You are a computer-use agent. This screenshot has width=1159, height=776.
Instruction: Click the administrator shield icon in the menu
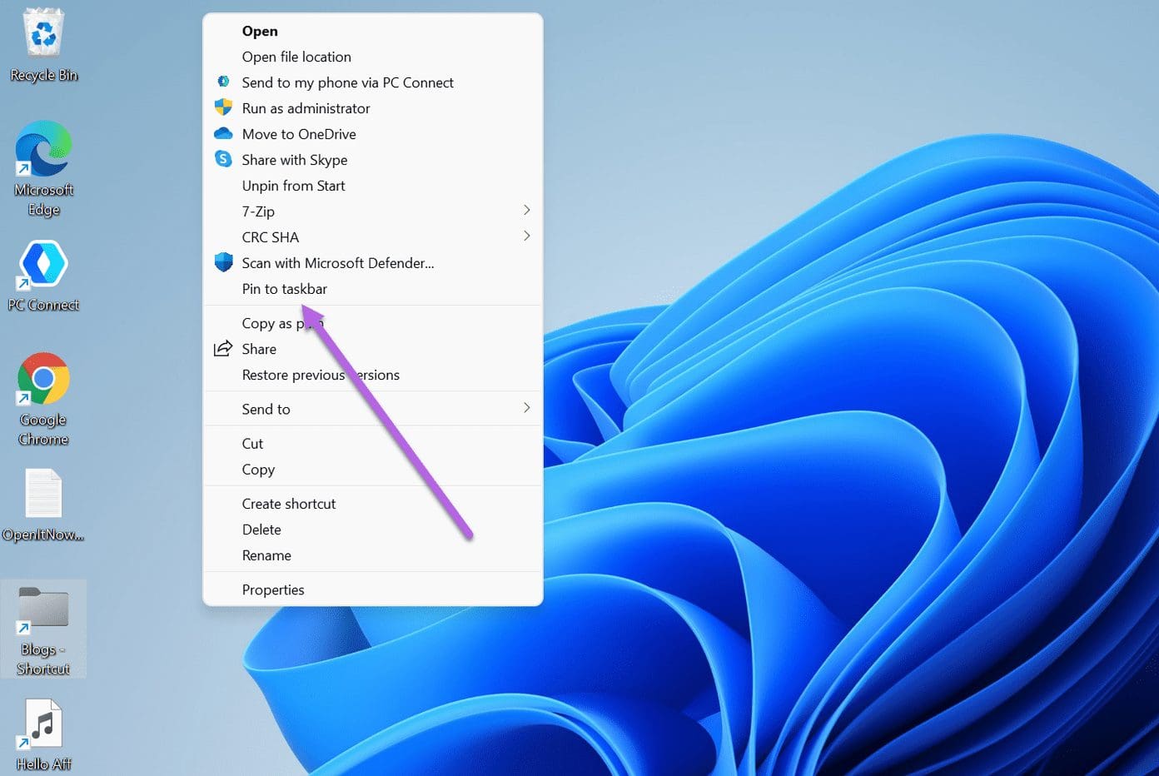[223, 107]
